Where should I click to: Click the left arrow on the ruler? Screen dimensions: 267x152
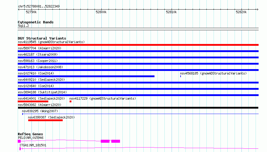(19, 10)
